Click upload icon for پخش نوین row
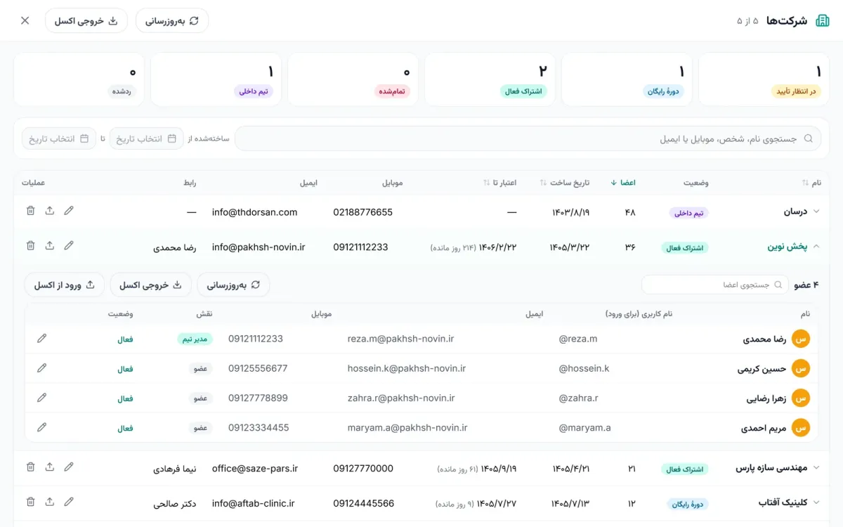This screenshot has width=843, height=527. 49,245
